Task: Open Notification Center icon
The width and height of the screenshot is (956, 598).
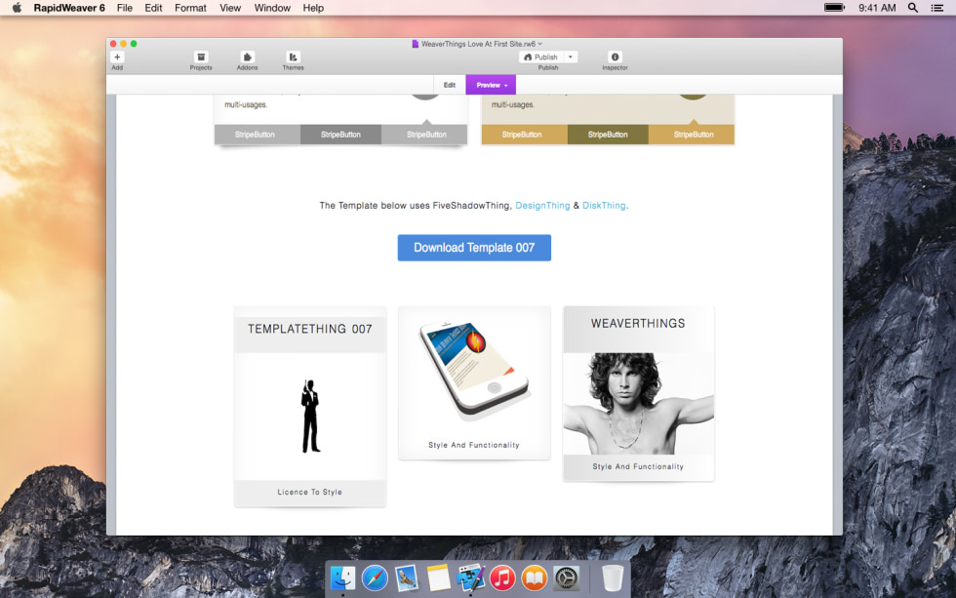Action: pos(937,8)
